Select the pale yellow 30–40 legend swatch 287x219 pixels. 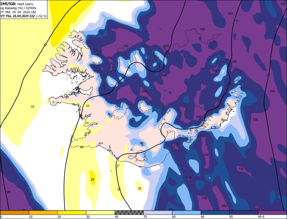tap(100, 212)
